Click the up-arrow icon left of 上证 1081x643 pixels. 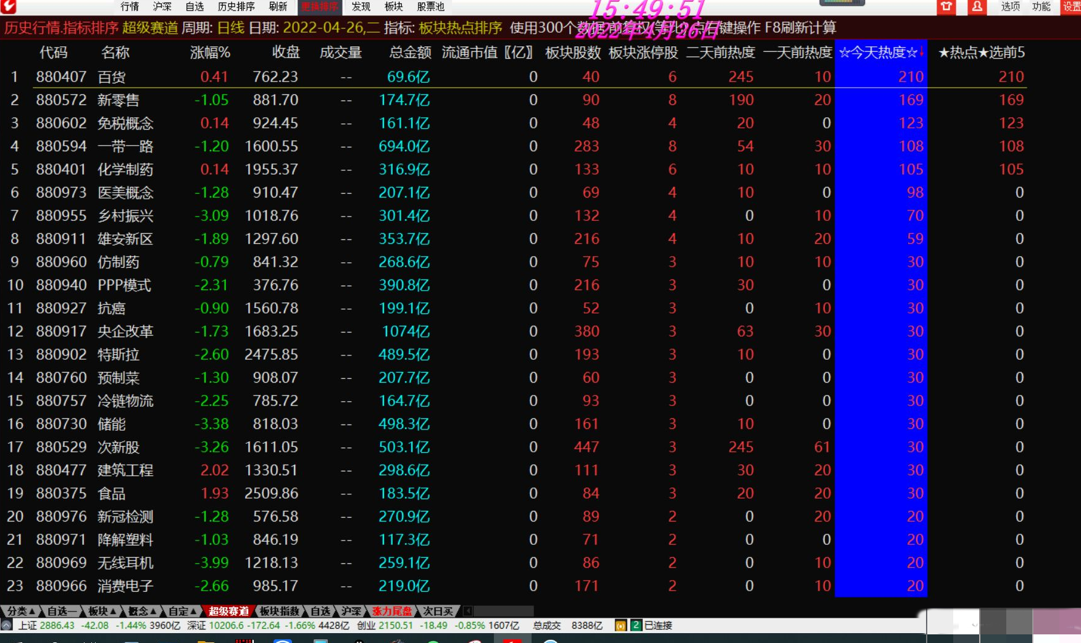click(x=6, y=625)
